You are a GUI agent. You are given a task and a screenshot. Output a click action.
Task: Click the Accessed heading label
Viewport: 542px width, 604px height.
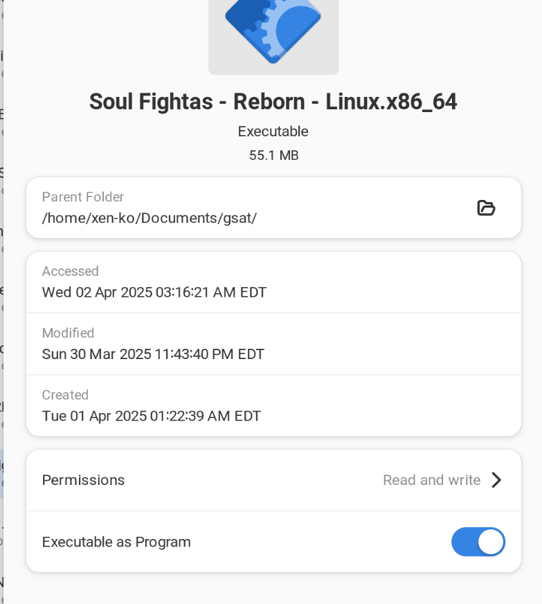click(x=70, y=271)
